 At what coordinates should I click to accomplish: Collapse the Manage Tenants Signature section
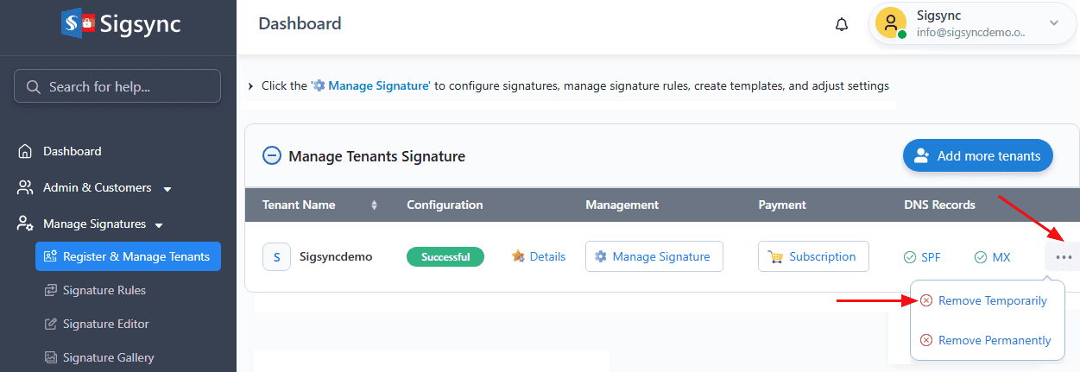coord(271,156)
